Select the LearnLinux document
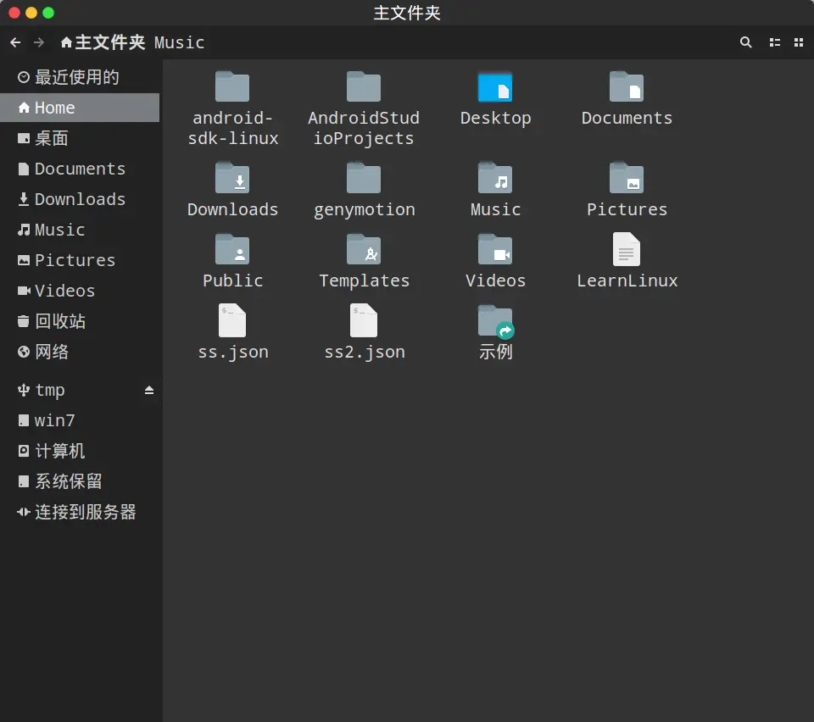The height and width of the screenshot is (722, 814). pyautogui.click(x=627, y=259)
